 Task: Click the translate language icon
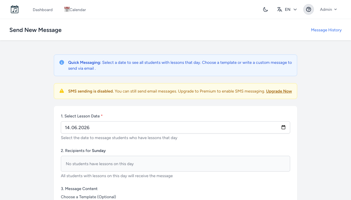click(280, 9)
